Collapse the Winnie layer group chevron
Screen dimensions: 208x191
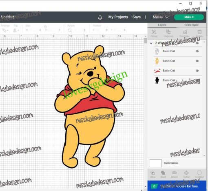(x=151, y=43)
